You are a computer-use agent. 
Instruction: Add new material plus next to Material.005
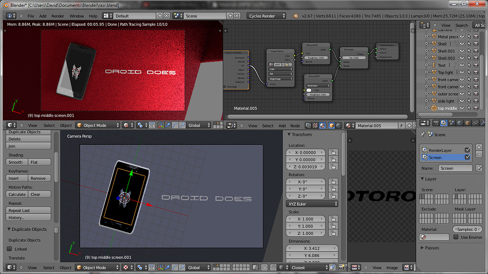(x=409, y=125)
